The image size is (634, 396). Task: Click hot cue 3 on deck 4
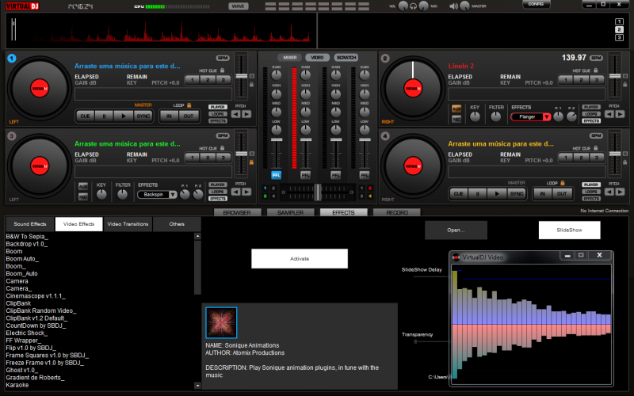click(x=597, y=158)
